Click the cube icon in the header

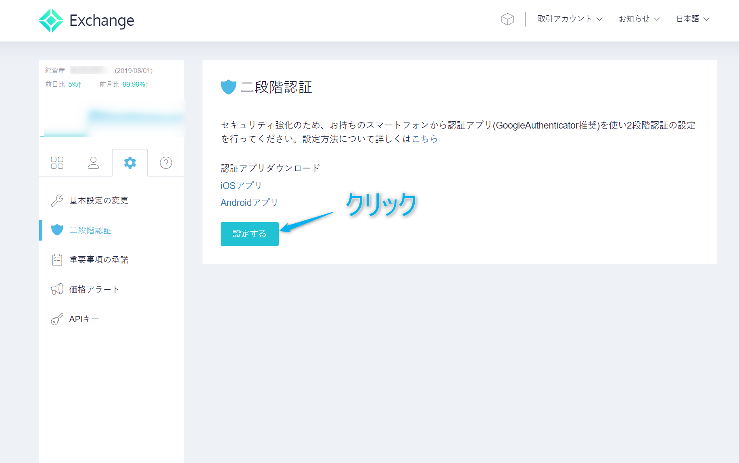point(507,19)
